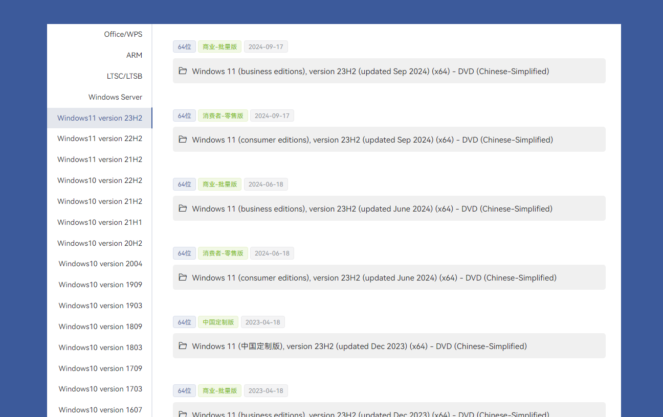The width and height of the screenshot is (663, 417).
Task: Pick Windows10 version 1809
Action: [x=100, y=327]
